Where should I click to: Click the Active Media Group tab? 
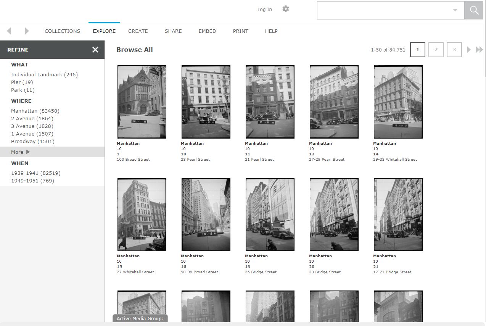[x=140, y=318]
